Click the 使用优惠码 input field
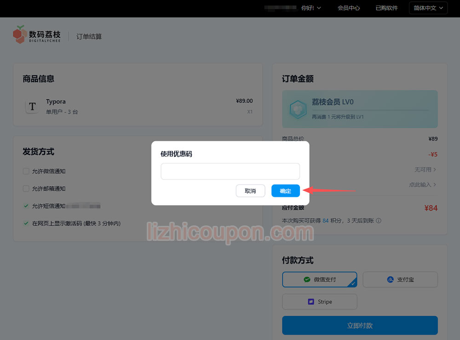Viewport: 460px width, 340px height. click(230, 171)
